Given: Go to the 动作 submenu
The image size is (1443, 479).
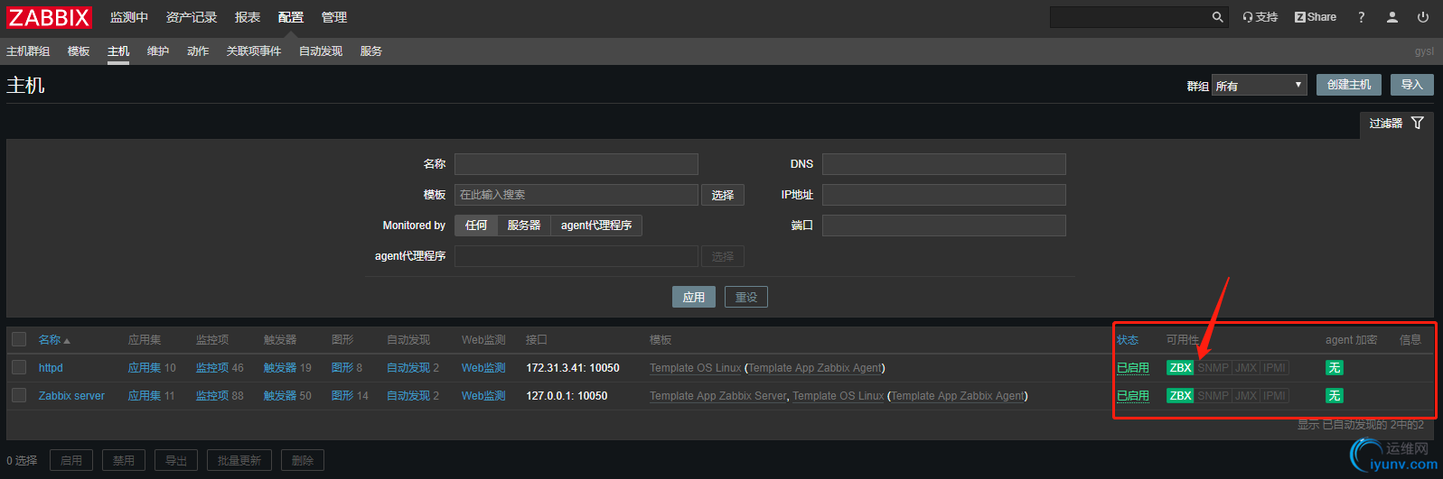Looking at the screenshot, I should 198,51.
